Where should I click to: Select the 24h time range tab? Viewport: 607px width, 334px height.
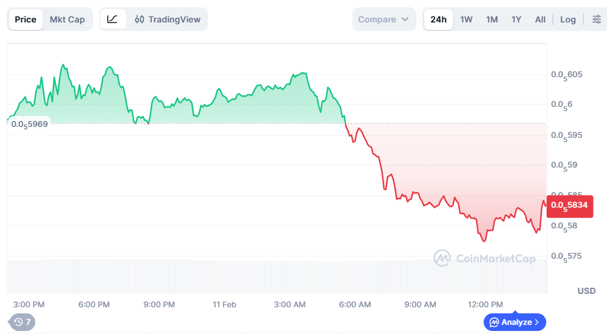point(438,19)
